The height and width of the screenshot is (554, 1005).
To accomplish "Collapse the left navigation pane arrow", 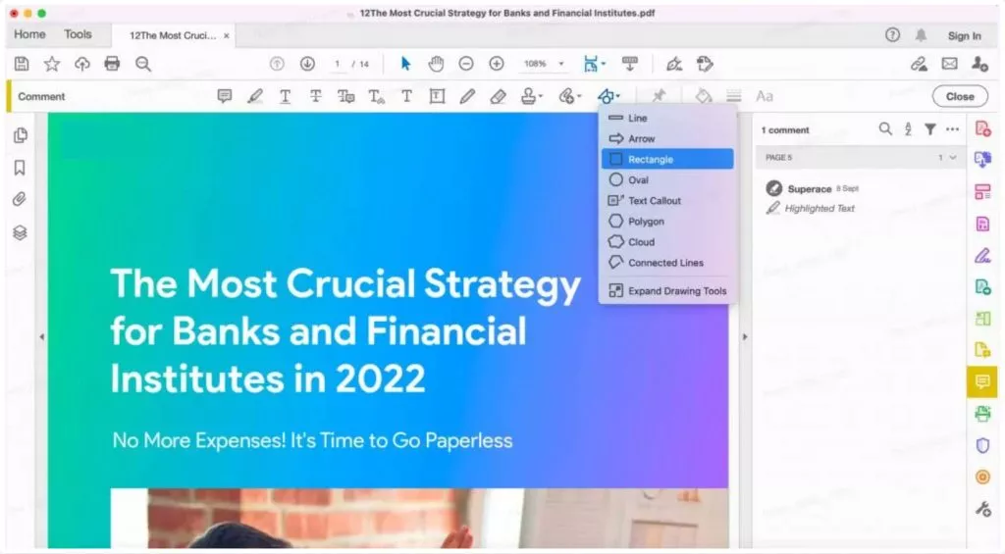I will [42, 336].
